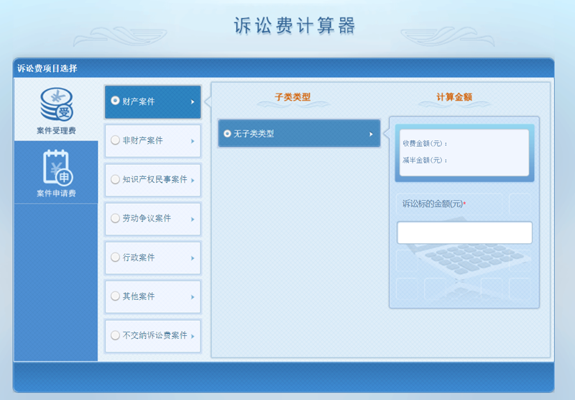Click the coin stack icon for 案件受理费
Screen dimensions: 575x400
click(x=56, y=105)
